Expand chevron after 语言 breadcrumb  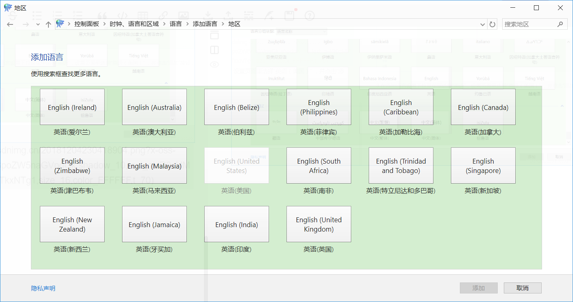click(188, 24)
